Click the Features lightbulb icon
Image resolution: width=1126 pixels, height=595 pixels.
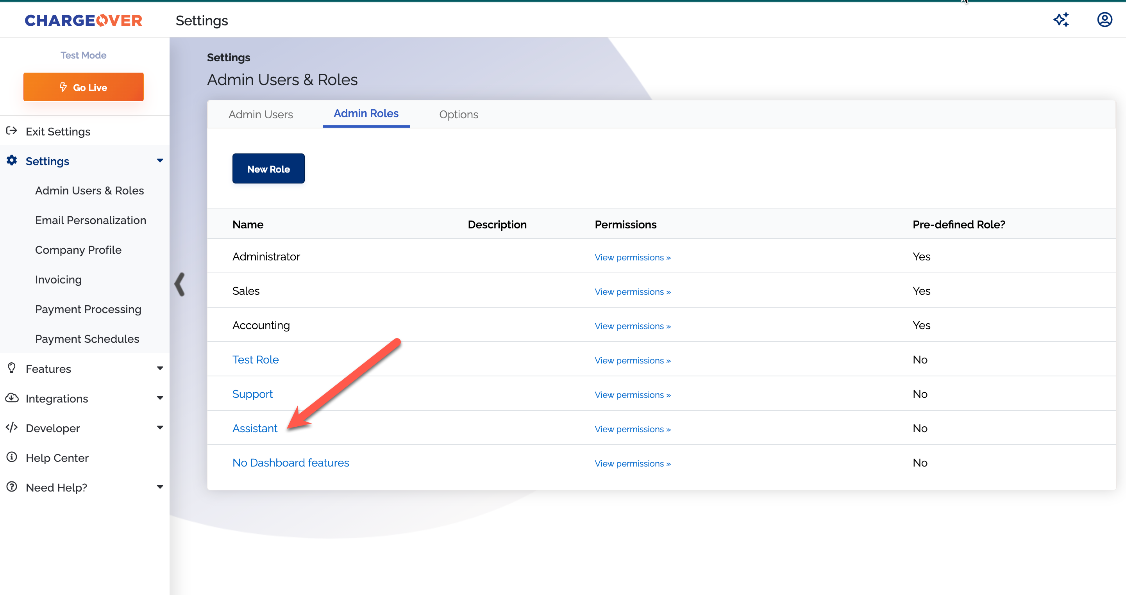pyautogui.click(x=12, y=368)
